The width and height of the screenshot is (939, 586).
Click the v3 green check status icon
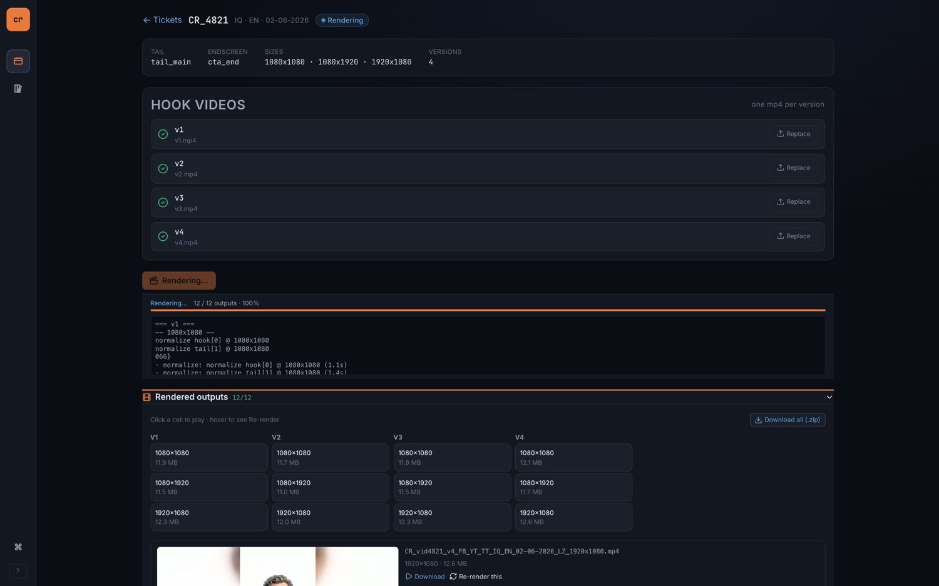click(163, 203)
